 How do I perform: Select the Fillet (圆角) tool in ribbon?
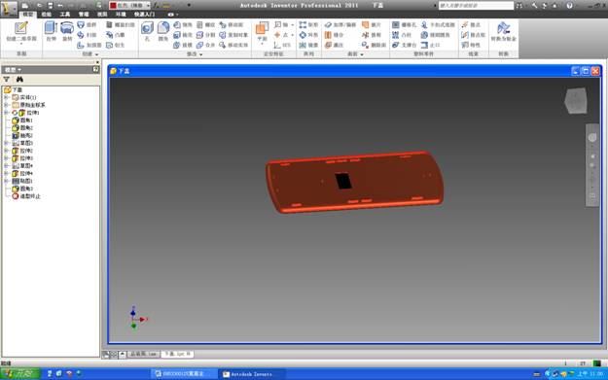coord(163,31)
